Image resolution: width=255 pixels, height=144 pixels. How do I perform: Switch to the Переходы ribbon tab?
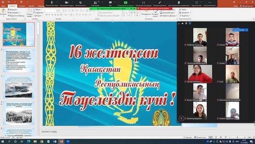click(41, 6)
